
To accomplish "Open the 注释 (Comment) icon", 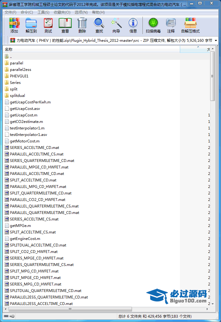I will (171, 23).
